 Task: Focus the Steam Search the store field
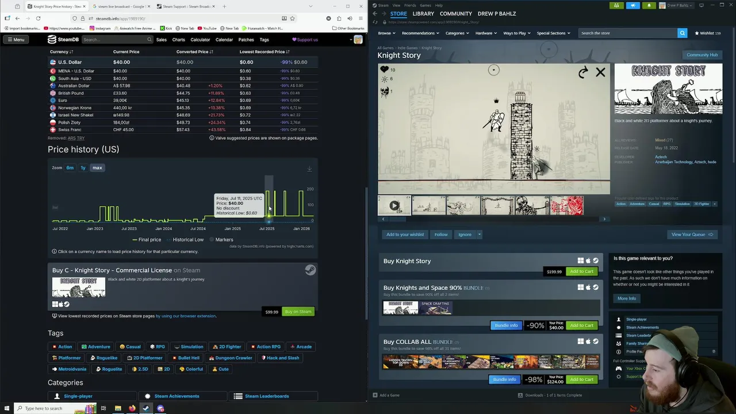[x=628, y=33]
